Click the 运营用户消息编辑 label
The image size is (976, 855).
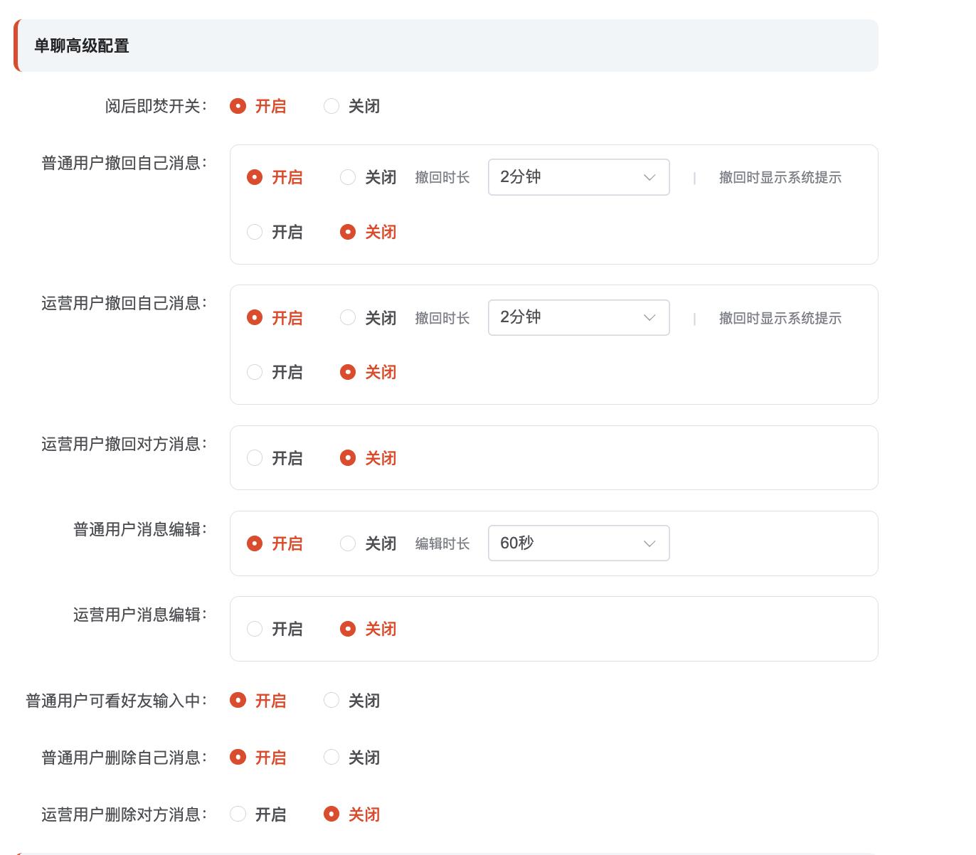pos(140,615)
